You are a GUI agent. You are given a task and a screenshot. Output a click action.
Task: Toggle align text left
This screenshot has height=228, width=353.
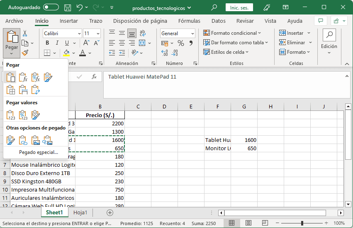[112, 43]
